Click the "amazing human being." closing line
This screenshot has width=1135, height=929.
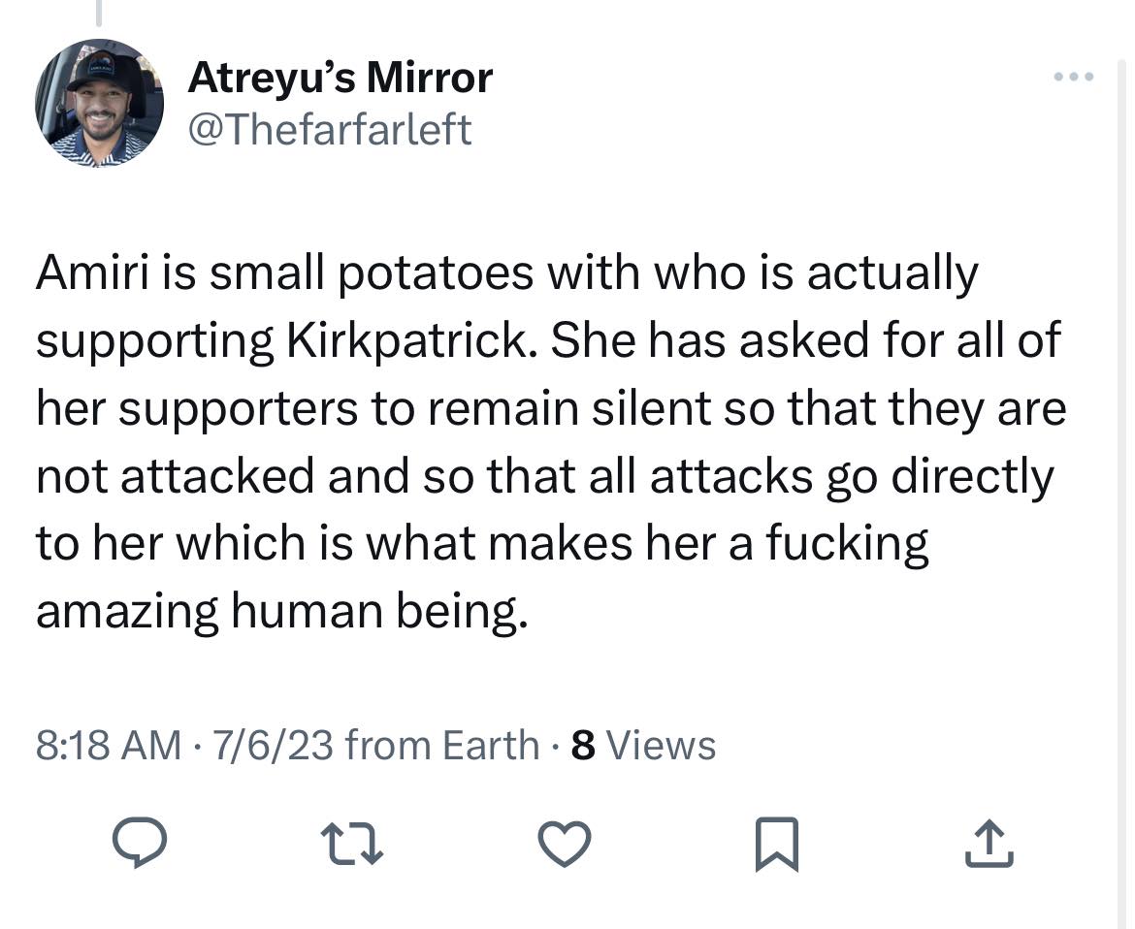coord(283,611)
